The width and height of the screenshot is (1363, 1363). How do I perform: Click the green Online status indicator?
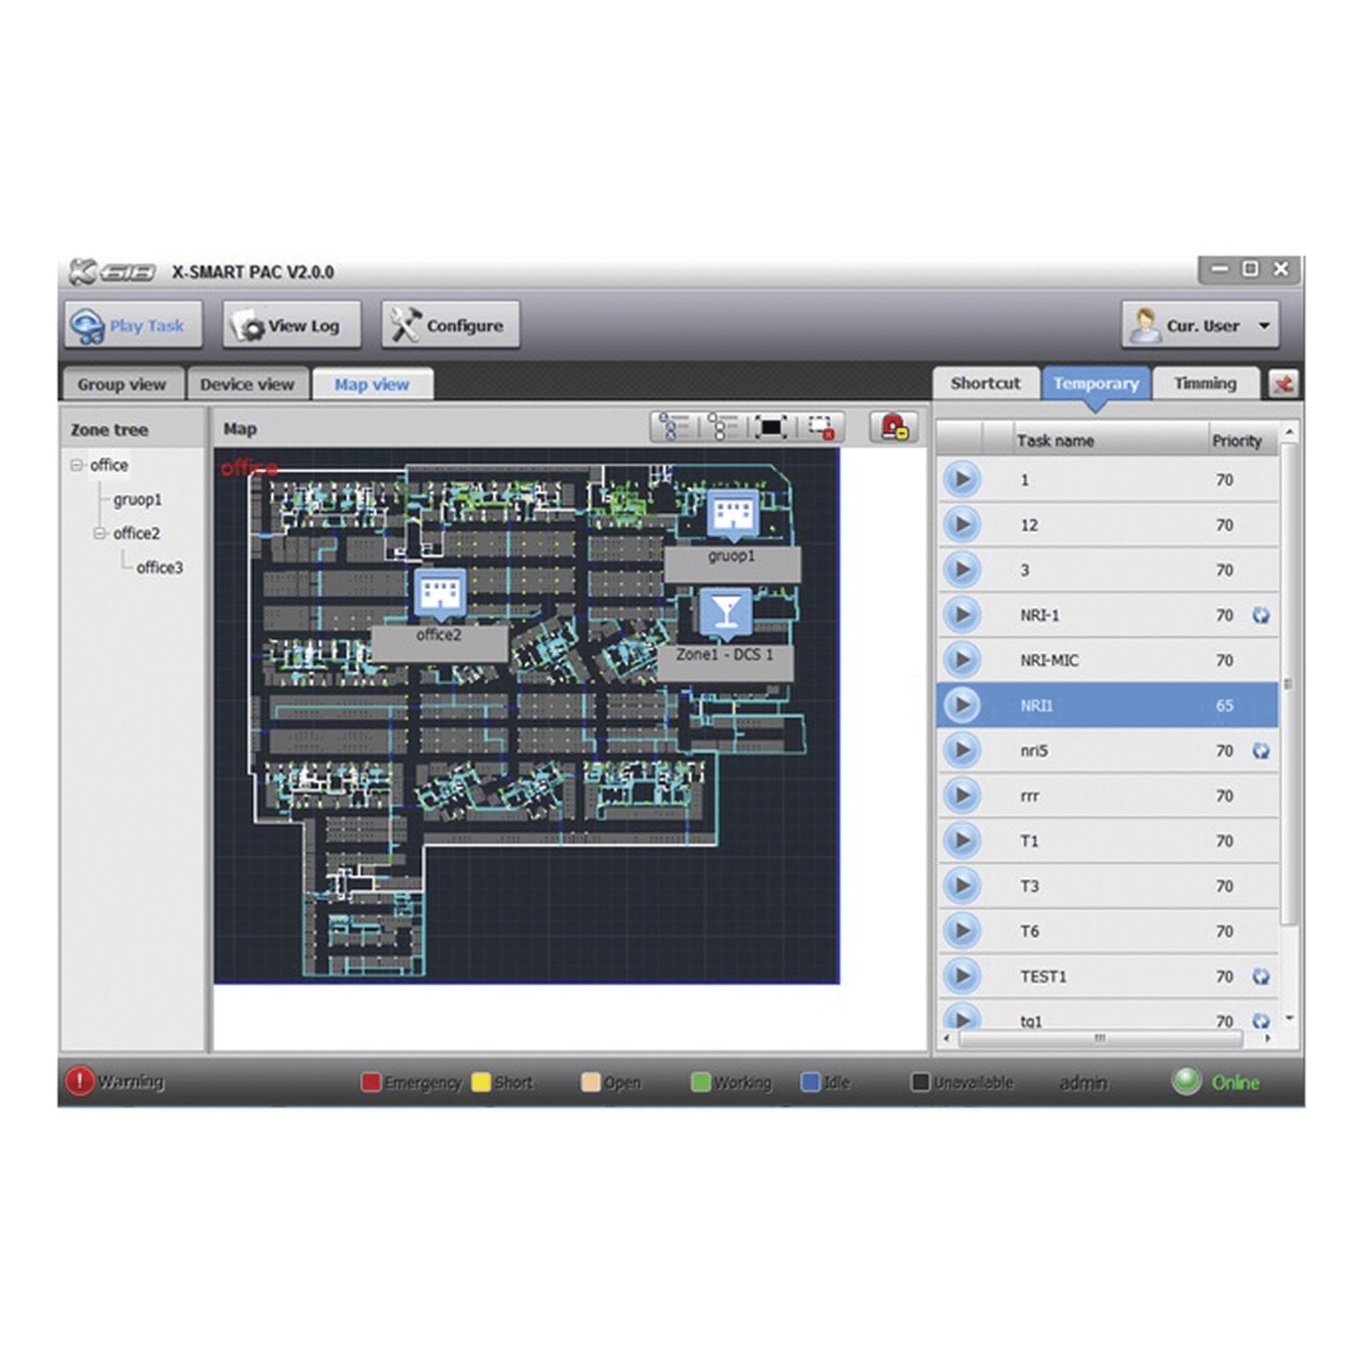[x=1186, y=1081]
